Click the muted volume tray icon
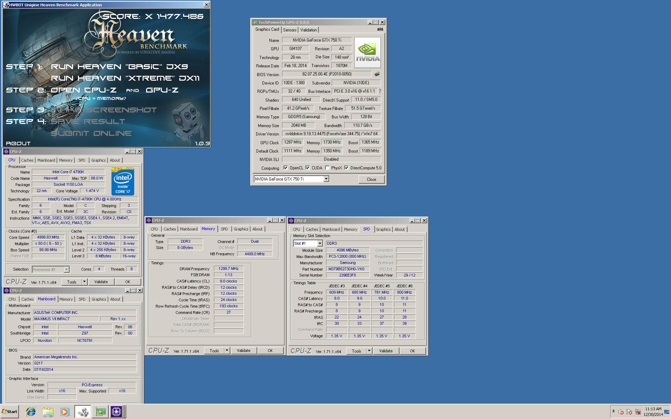This screenshot has height=419, width=671. pyautogui.click(x=621, y=412)
